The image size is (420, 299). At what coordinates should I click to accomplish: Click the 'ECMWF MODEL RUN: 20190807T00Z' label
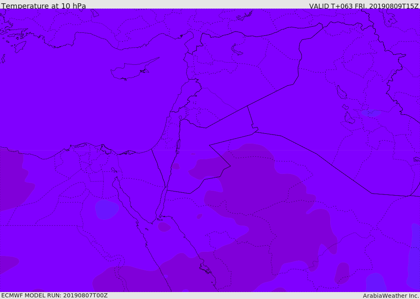tap(55, 295)
